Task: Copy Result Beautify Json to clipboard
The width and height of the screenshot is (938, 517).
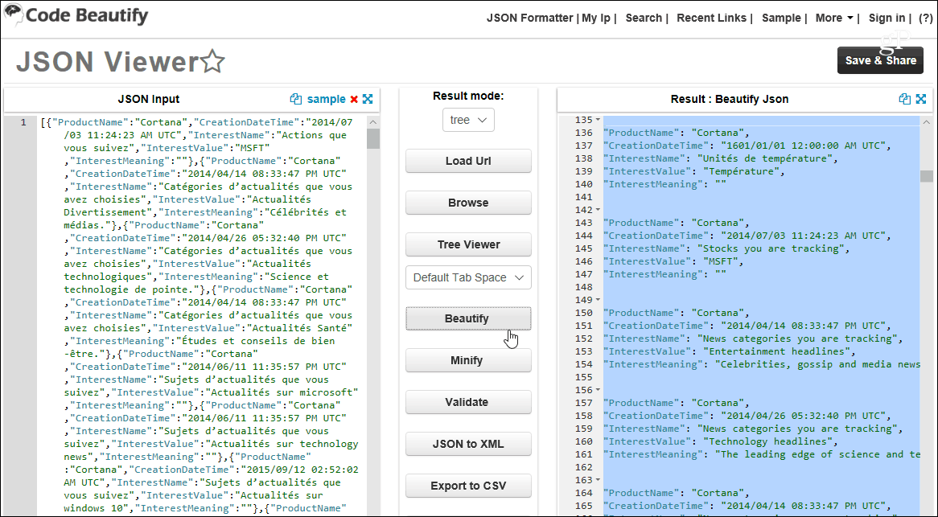Action: tap(905, 99)
